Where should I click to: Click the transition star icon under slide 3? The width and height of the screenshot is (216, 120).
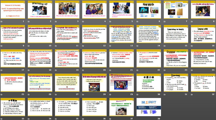coord(56,22)
